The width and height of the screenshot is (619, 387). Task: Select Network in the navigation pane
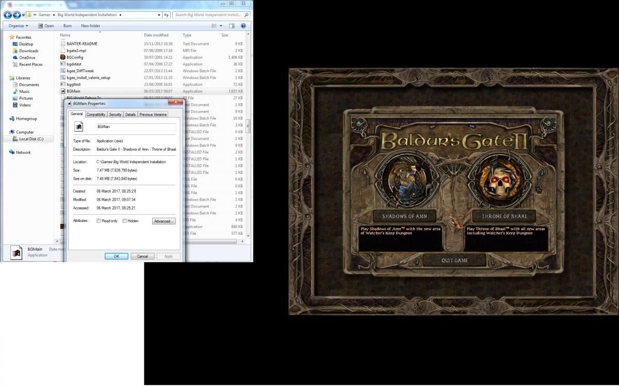pyautogui.click(x=20, y=152)
